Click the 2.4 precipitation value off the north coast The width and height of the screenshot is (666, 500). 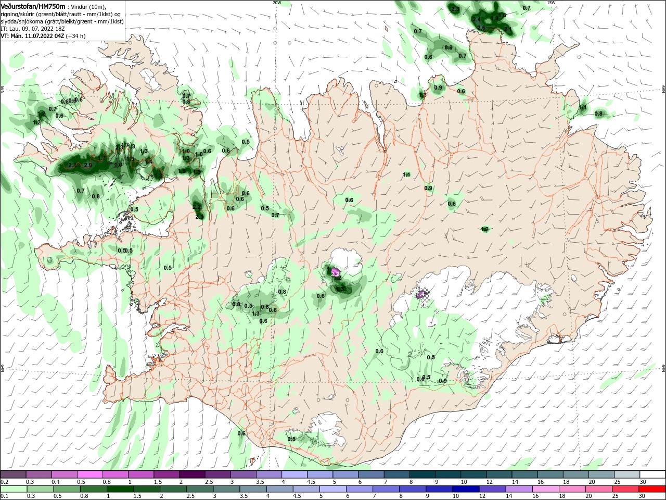coord(477,19)
